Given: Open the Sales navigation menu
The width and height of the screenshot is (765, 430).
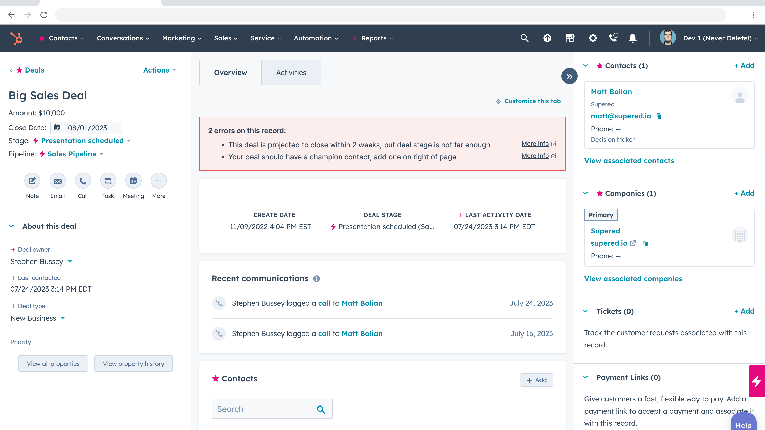Looking at the screenshot, I should click(226, 38).
